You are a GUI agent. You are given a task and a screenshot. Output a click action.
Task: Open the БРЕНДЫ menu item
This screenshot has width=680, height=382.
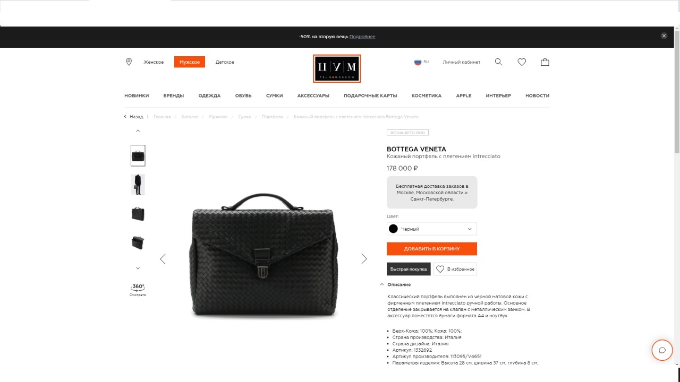tap(174, 95)
